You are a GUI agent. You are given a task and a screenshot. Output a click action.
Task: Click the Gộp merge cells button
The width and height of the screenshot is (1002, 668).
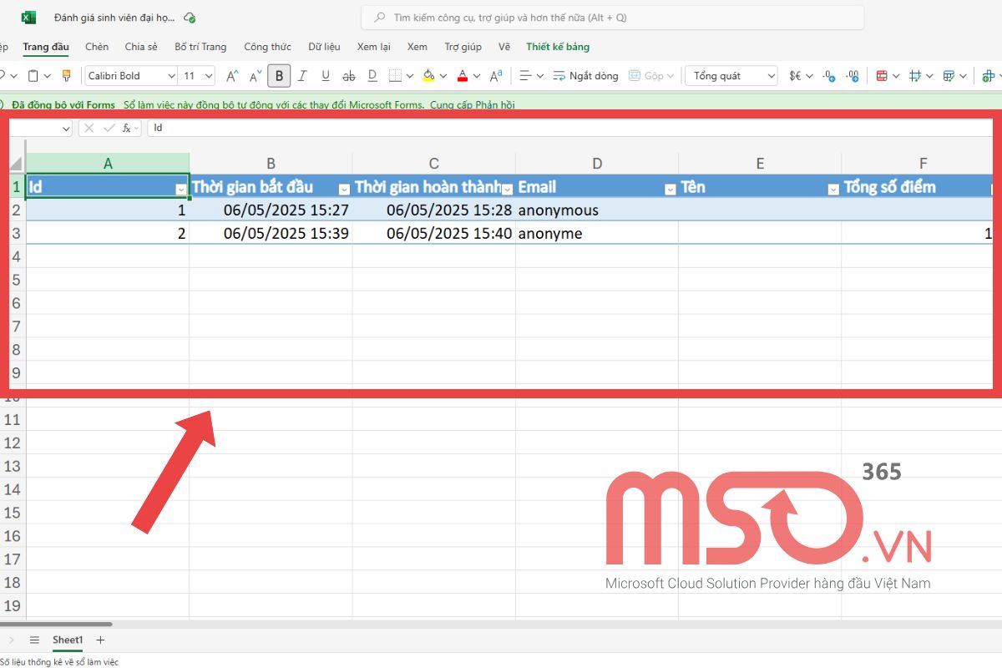click(647, 76)
